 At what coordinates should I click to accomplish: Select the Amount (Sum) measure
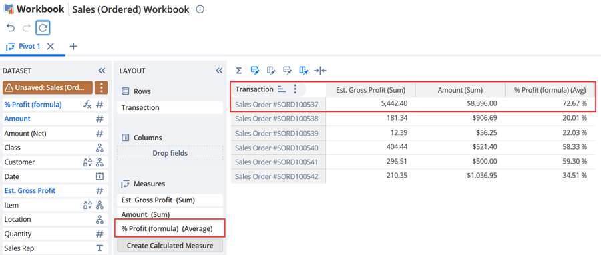tap(170, 214)
